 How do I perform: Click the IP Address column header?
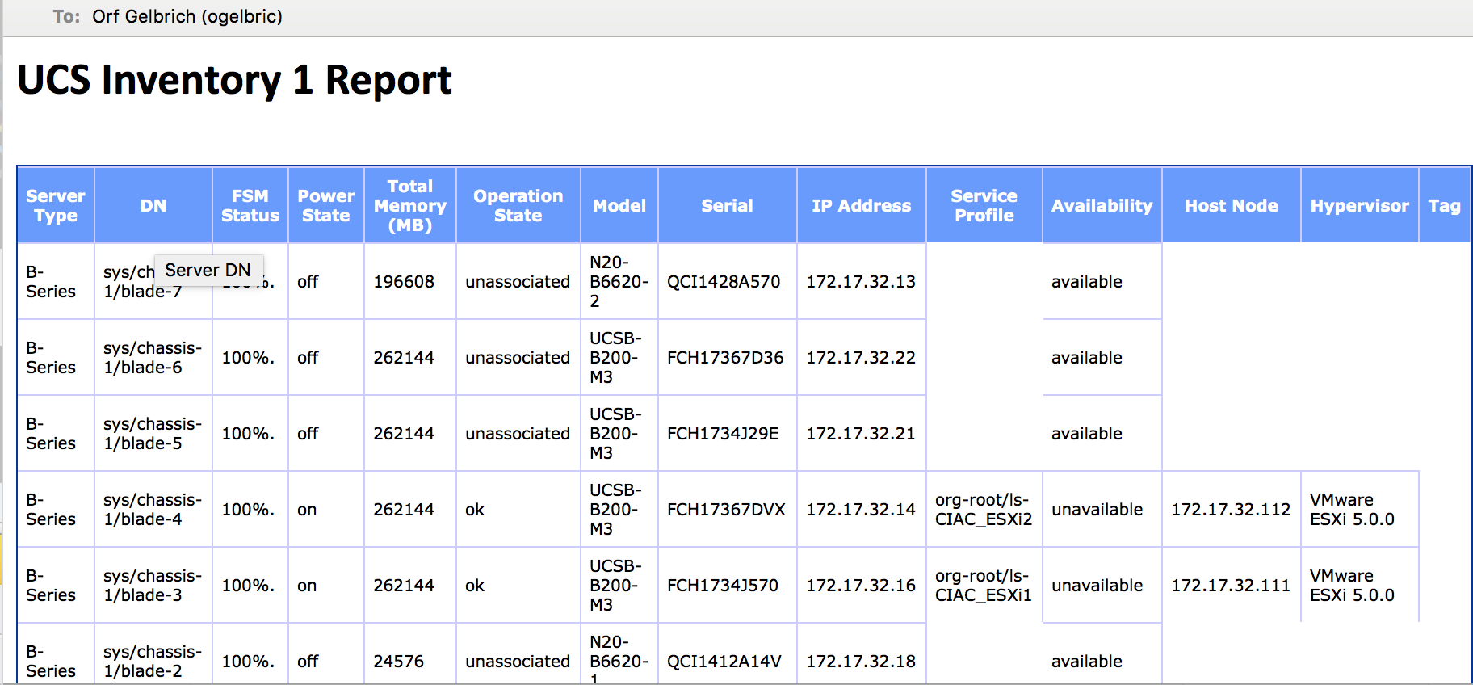coord(862,205)
